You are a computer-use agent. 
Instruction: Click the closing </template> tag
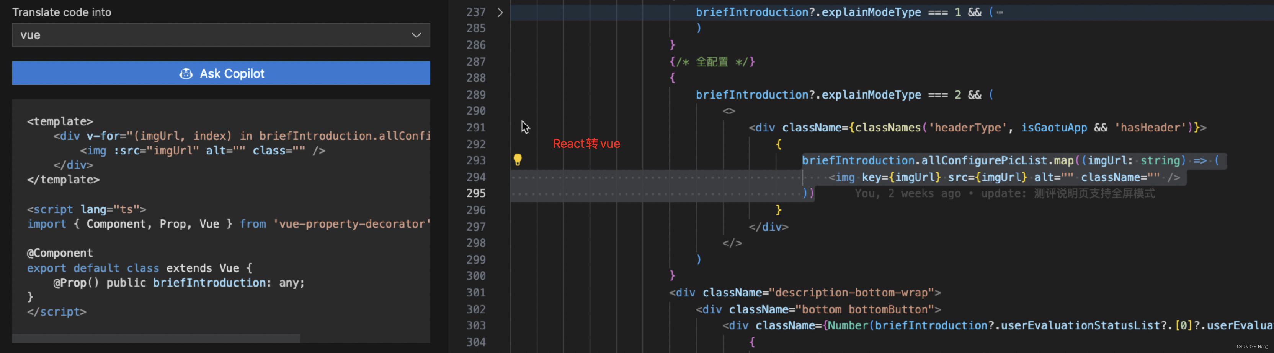pos(63,180)
